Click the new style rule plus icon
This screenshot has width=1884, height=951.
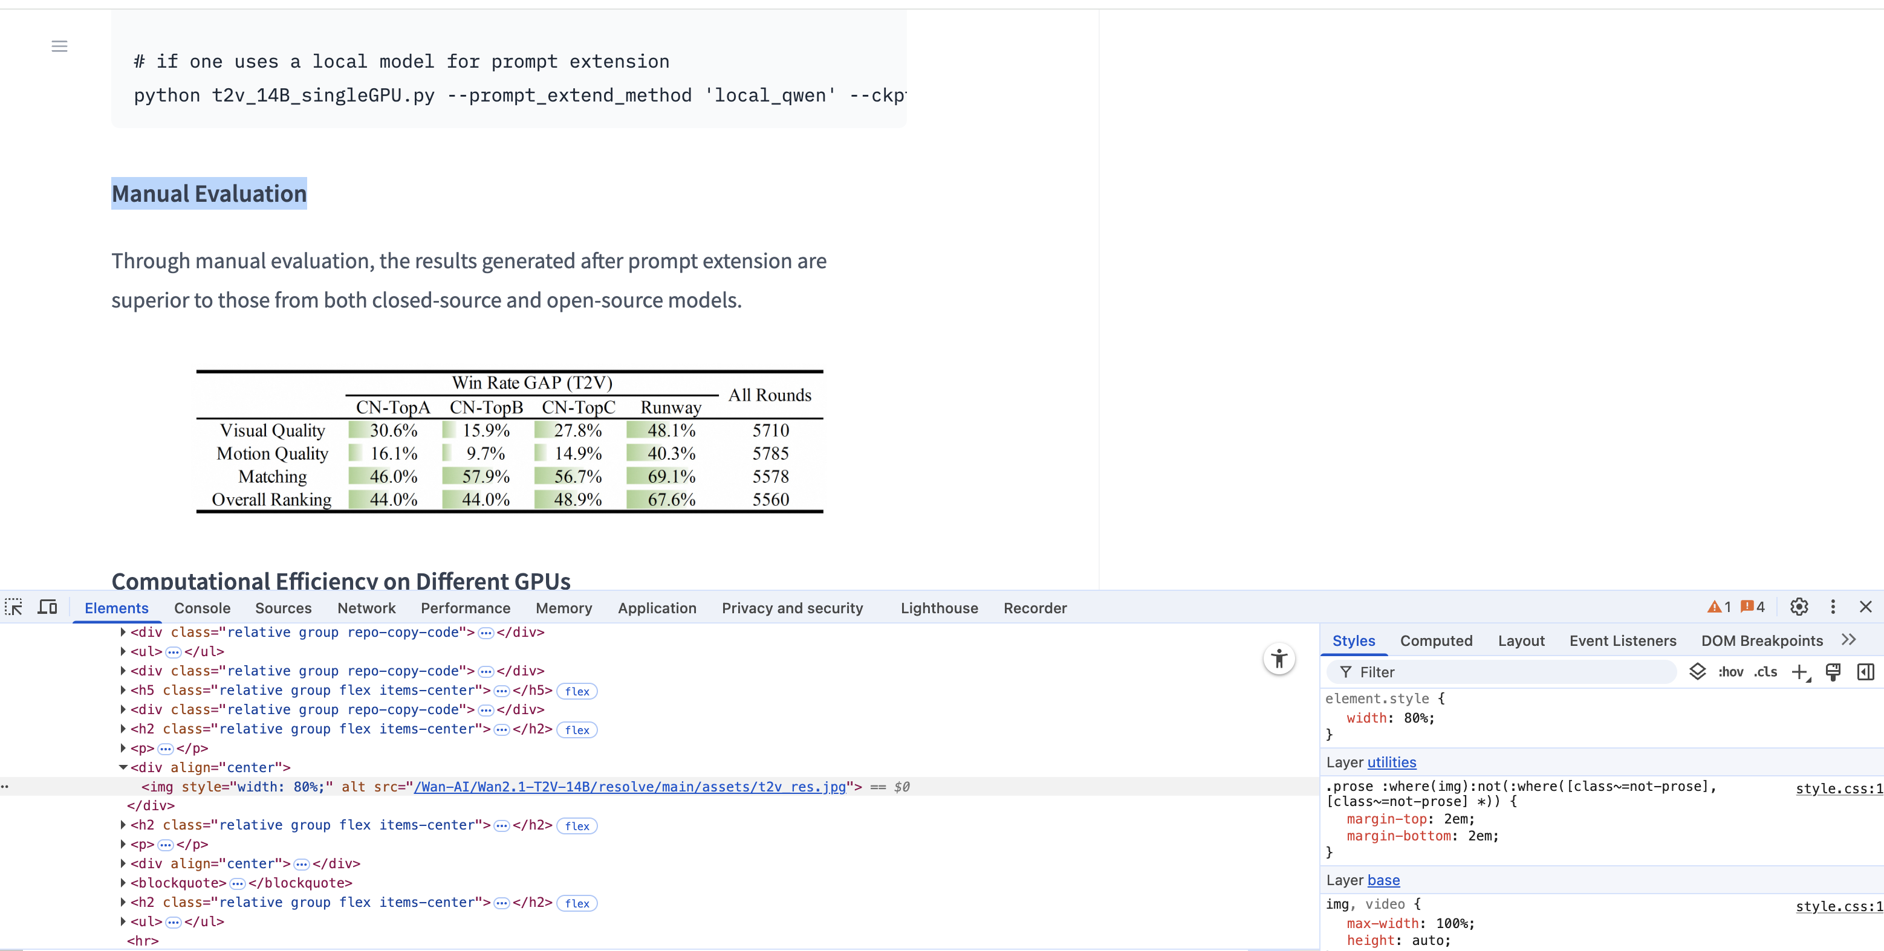(x=1799, y=672)
